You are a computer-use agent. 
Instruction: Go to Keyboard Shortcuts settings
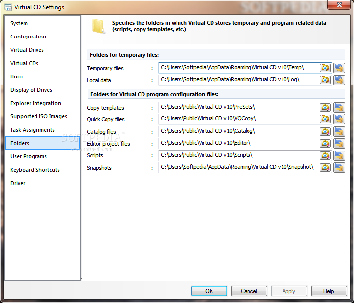pos(42,170)
